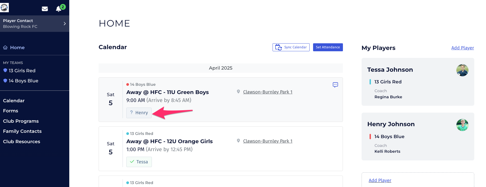Click the Home house icon in sidebar
The height and width of the screenshot is (187, 486).
point(5,48)
